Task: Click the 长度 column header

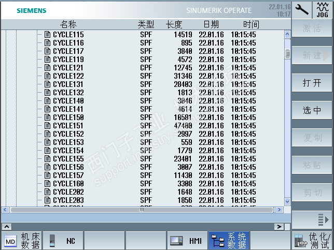Action: click(x=174, y=24)
